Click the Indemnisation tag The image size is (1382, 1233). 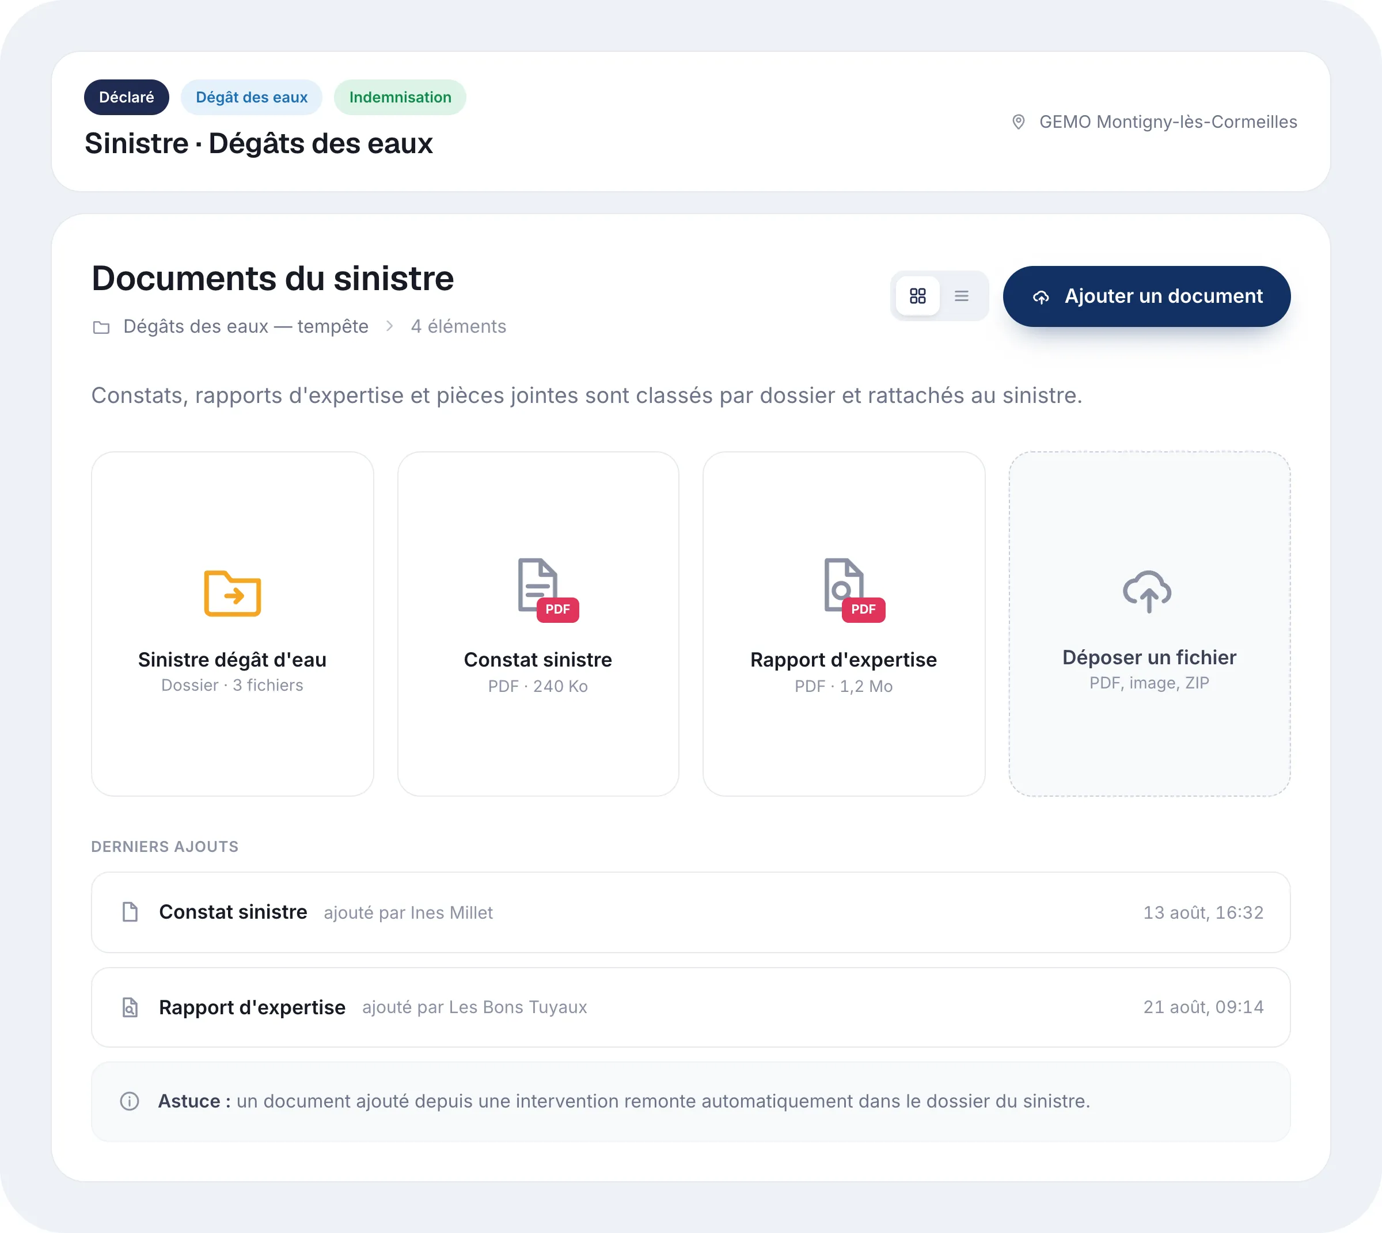(400, 97)
